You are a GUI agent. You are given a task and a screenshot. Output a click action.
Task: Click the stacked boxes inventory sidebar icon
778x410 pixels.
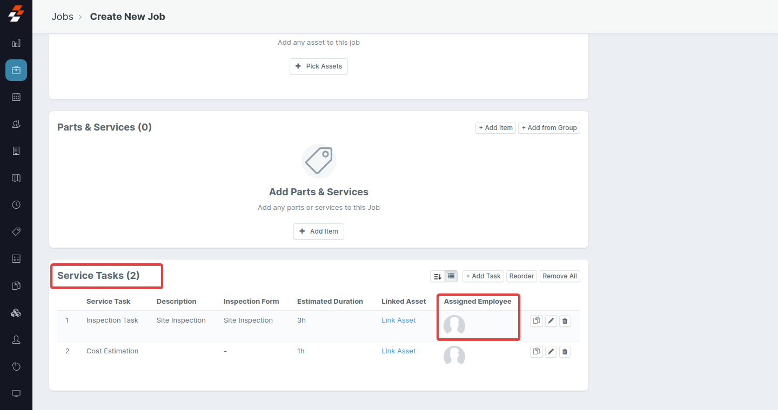pos(16,313)
